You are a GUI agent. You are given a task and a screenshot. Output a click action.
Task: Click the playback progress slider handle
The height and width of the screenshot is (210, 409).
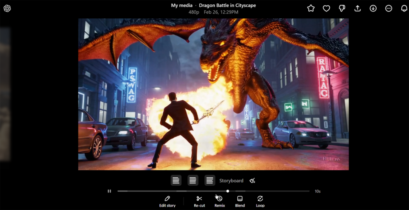(x=228, y=191)
